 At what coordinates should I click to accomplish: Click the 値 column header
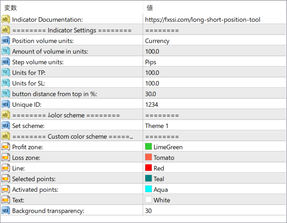pos(150,8)
